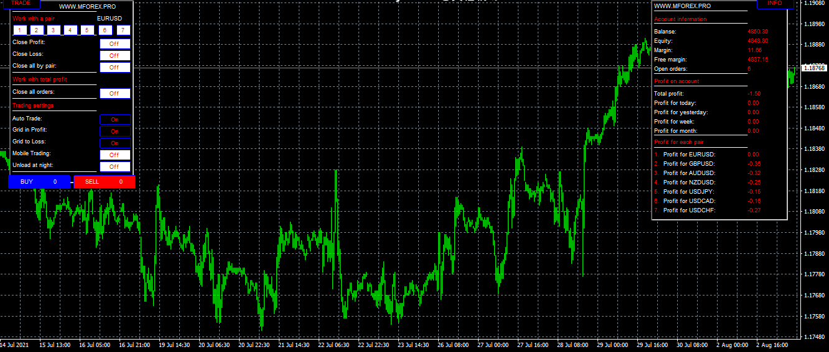Viewport: 829px width, 352px height.
Task: Pick pair number 4 button
Action: [x=70, y=30]
